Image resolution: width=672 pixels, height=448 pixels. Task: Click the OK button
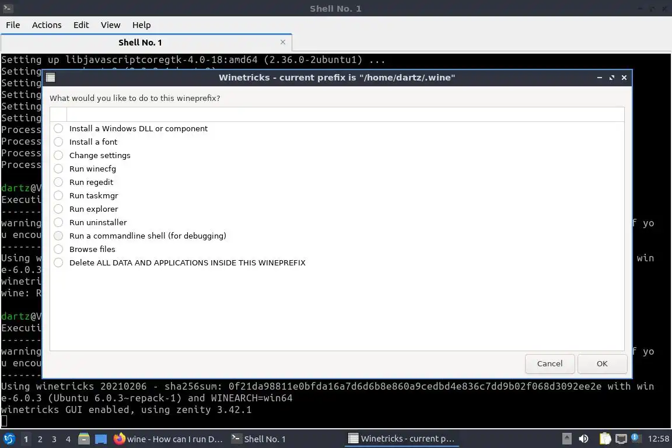[602, 363]
